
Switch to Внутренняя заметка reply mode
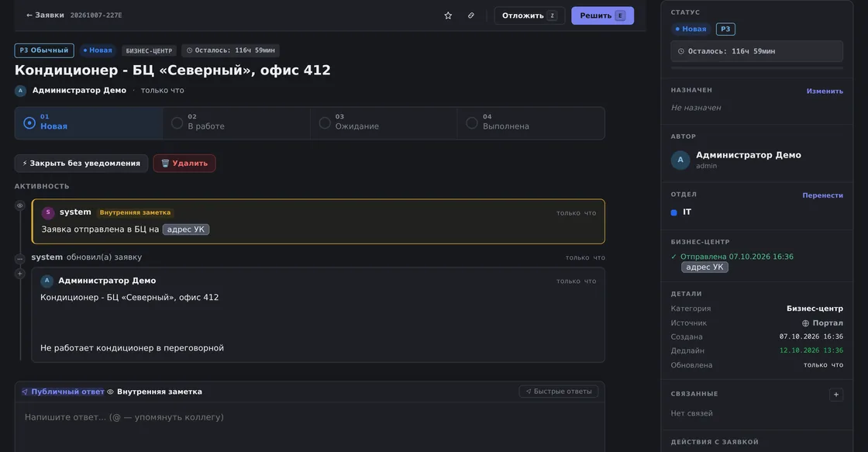click(154, 392)
